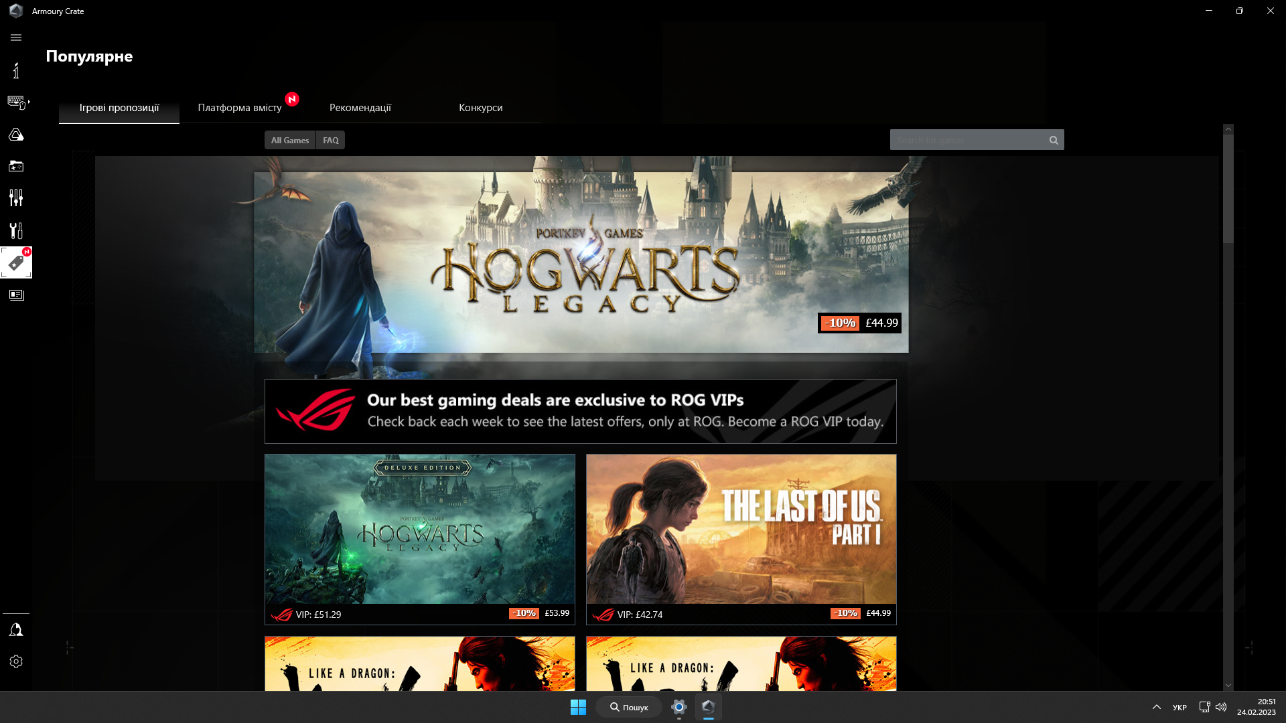Open the Settings gear in the sidebar
The height and width of the screenshot is (723, 1286).
(16, 661)
